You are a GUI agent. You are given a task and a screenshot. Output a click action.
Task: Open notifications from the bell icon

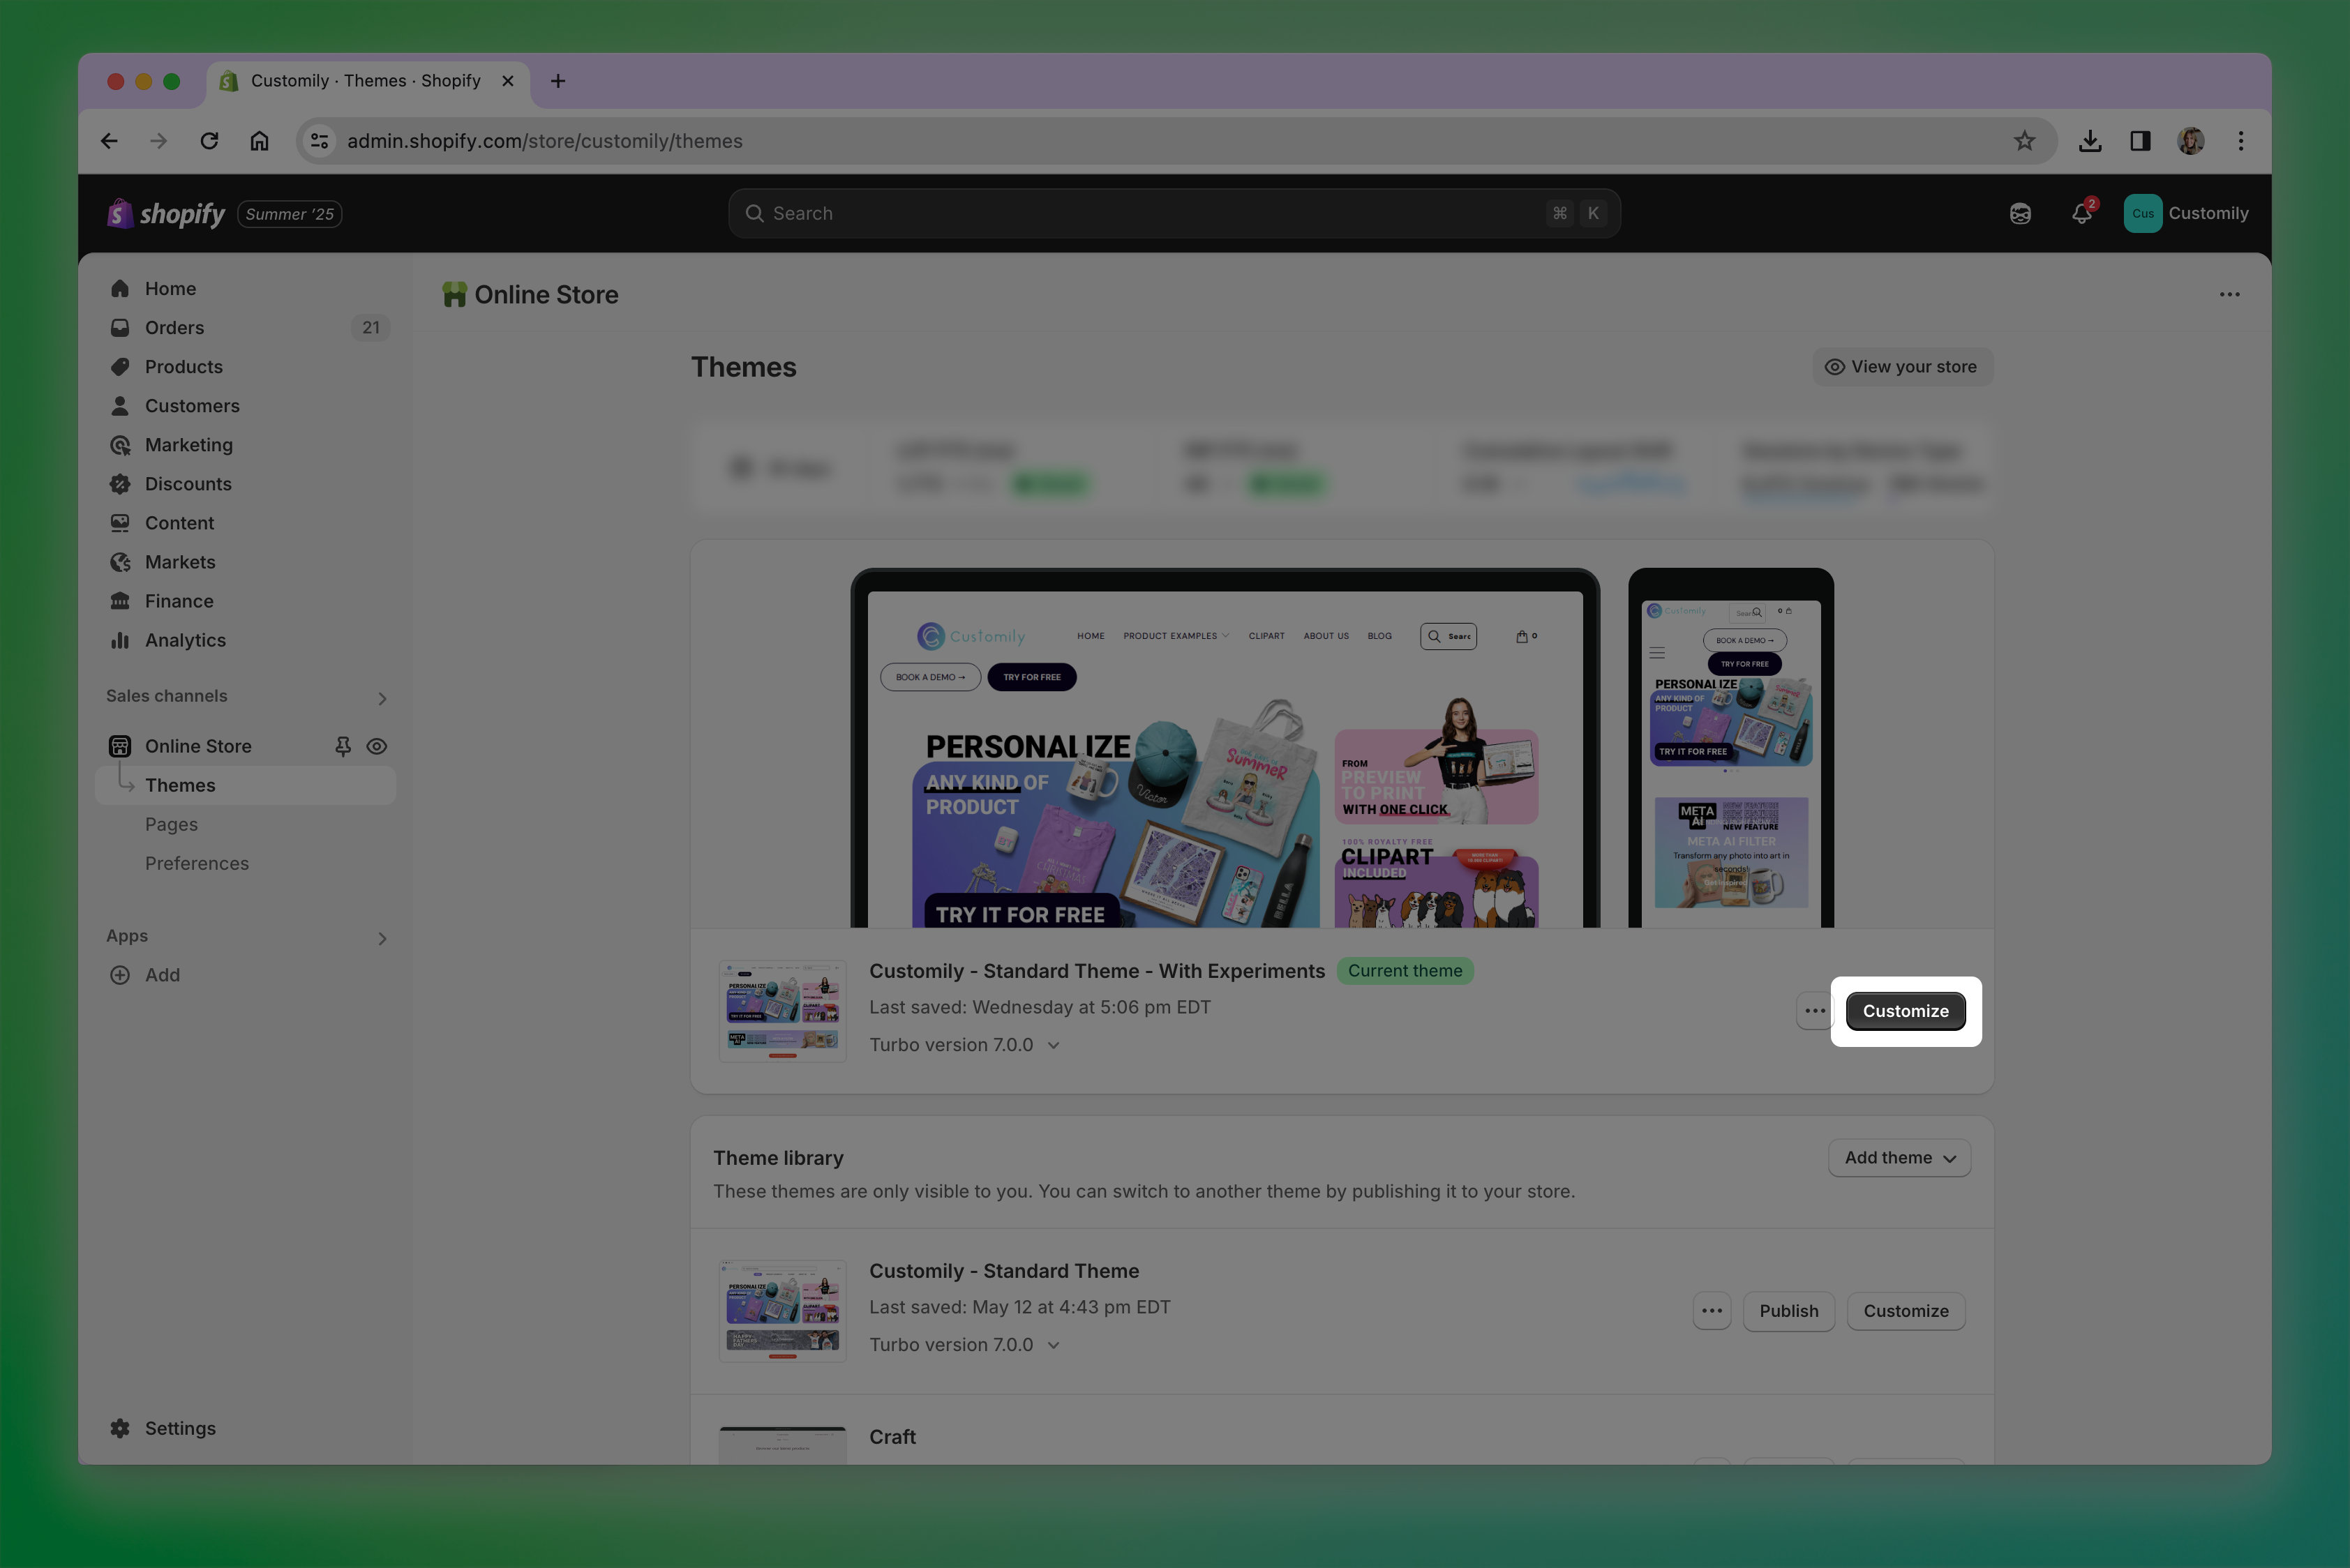point(2082,213)
